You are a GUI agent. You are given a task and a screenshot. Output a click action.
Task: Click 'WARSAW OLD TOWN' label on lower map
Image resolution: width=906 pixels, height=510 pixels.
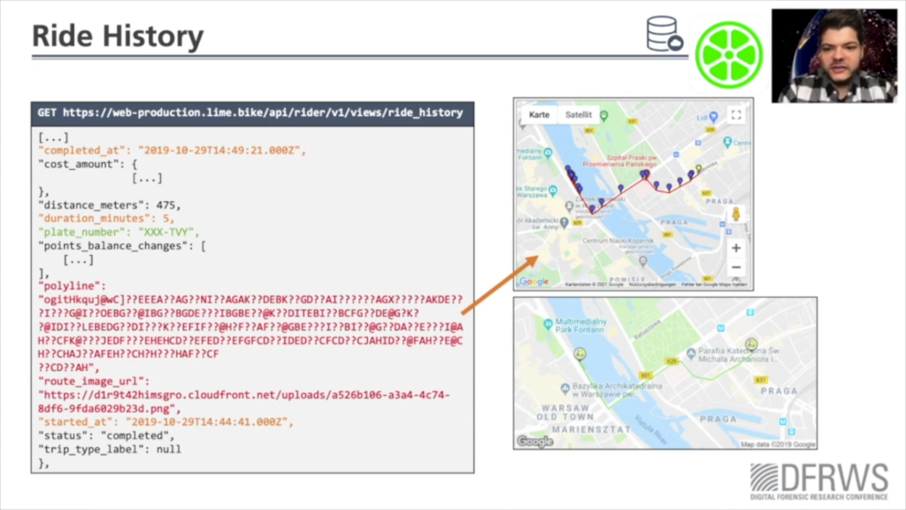(565, 413)
